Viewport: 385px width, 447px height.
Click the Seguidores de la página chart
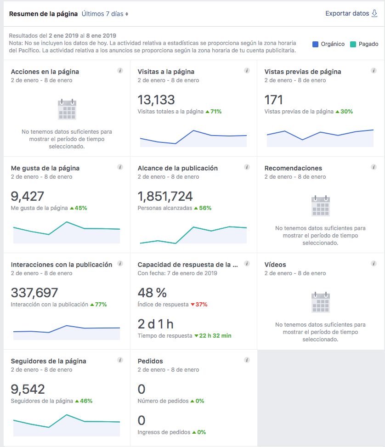tap(67, 425)
